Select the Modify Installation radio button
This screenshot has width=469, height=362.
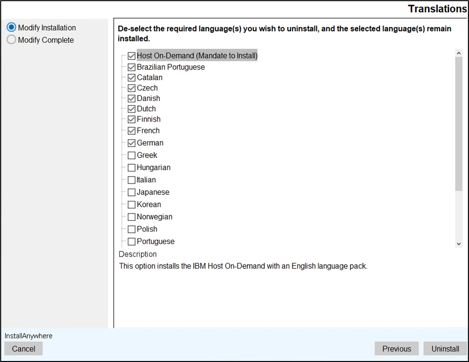tap(11, 28)
